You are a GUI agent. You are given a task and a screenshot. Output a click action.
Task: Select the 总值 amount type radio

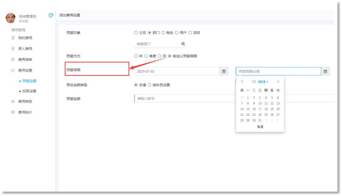tap(136, 85)
